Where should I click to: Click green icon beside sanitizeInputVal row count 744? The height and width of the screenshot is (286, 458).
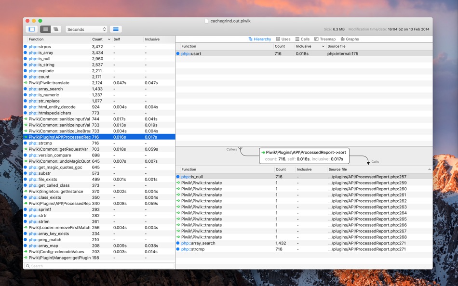tap(26, 119)
